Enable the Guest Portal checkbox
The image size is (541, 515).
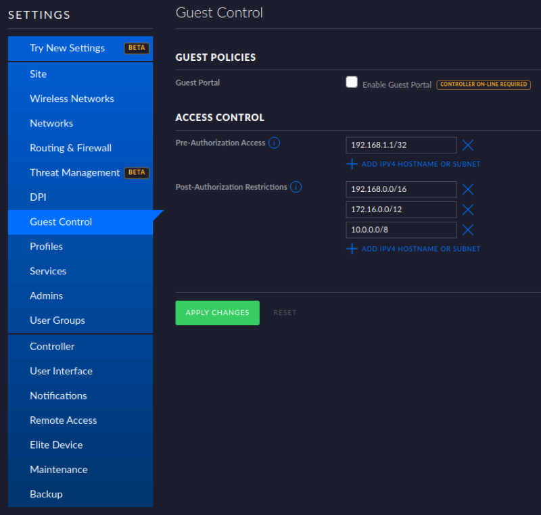click(352, 82)
